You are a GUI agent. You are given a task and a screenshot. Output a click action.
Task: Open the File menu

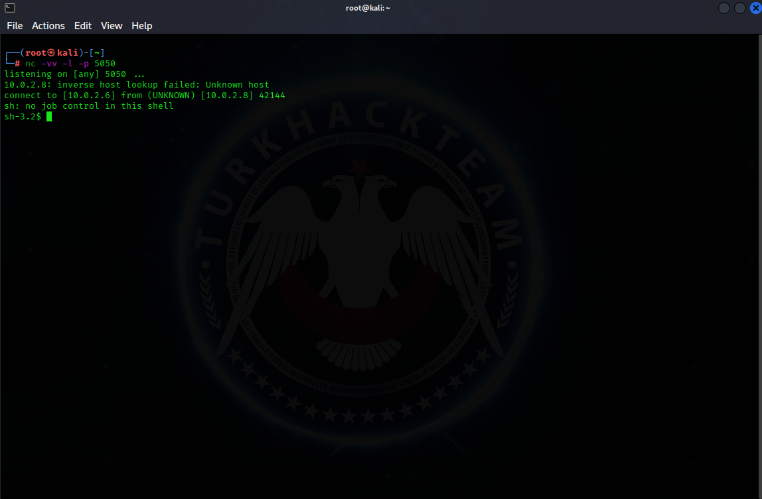pyautogui.click(x=15, y=26)
